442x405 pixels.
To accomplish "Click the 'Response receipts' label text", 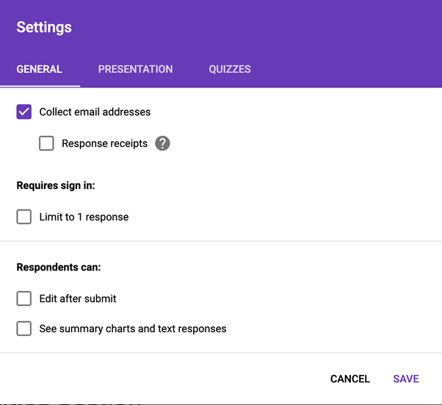I will pos(104,143).
